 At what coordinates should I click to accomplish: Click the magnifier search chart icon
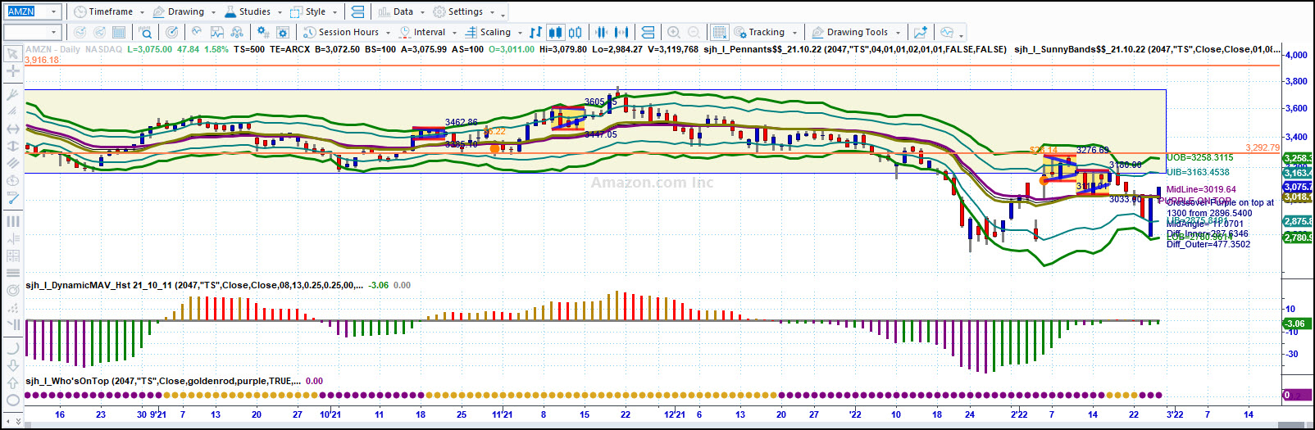tap(145, 32)
